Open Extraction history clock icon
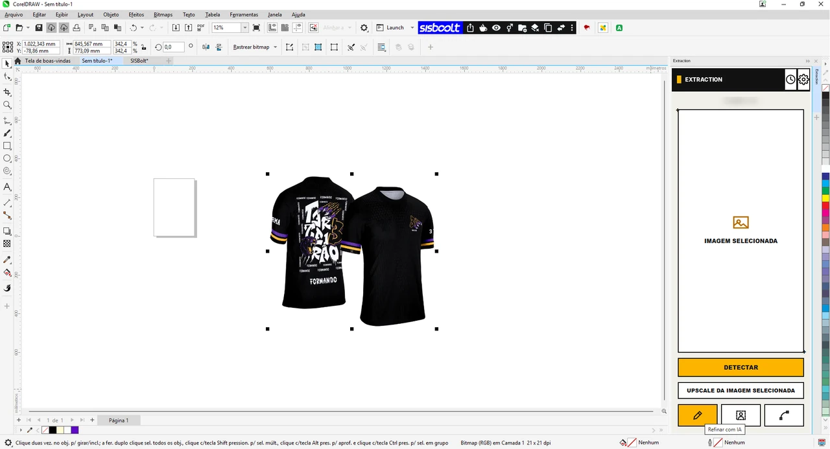 click(x=790, y=80)
